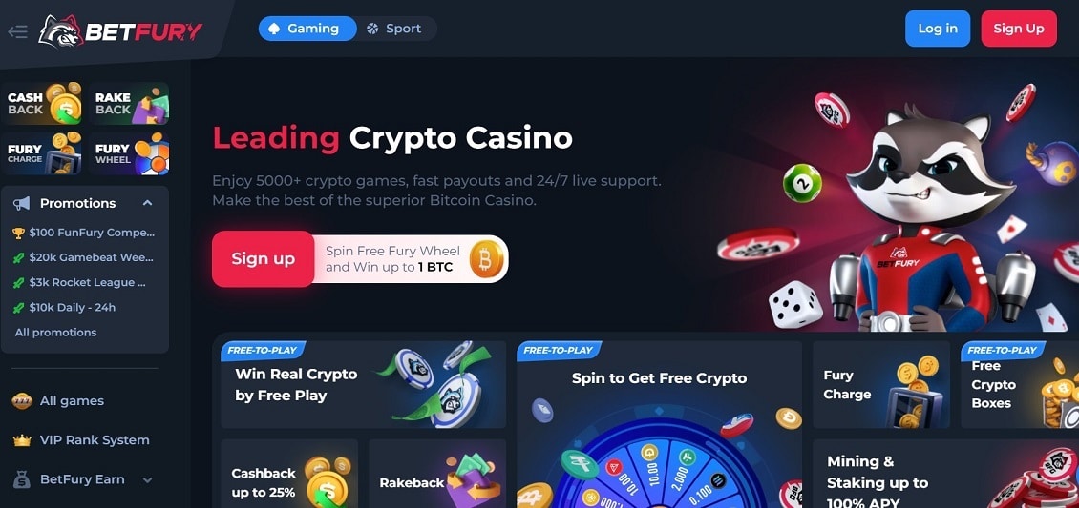Click the blue Log in button
The image size is (1079, 508).
(938, 29)
